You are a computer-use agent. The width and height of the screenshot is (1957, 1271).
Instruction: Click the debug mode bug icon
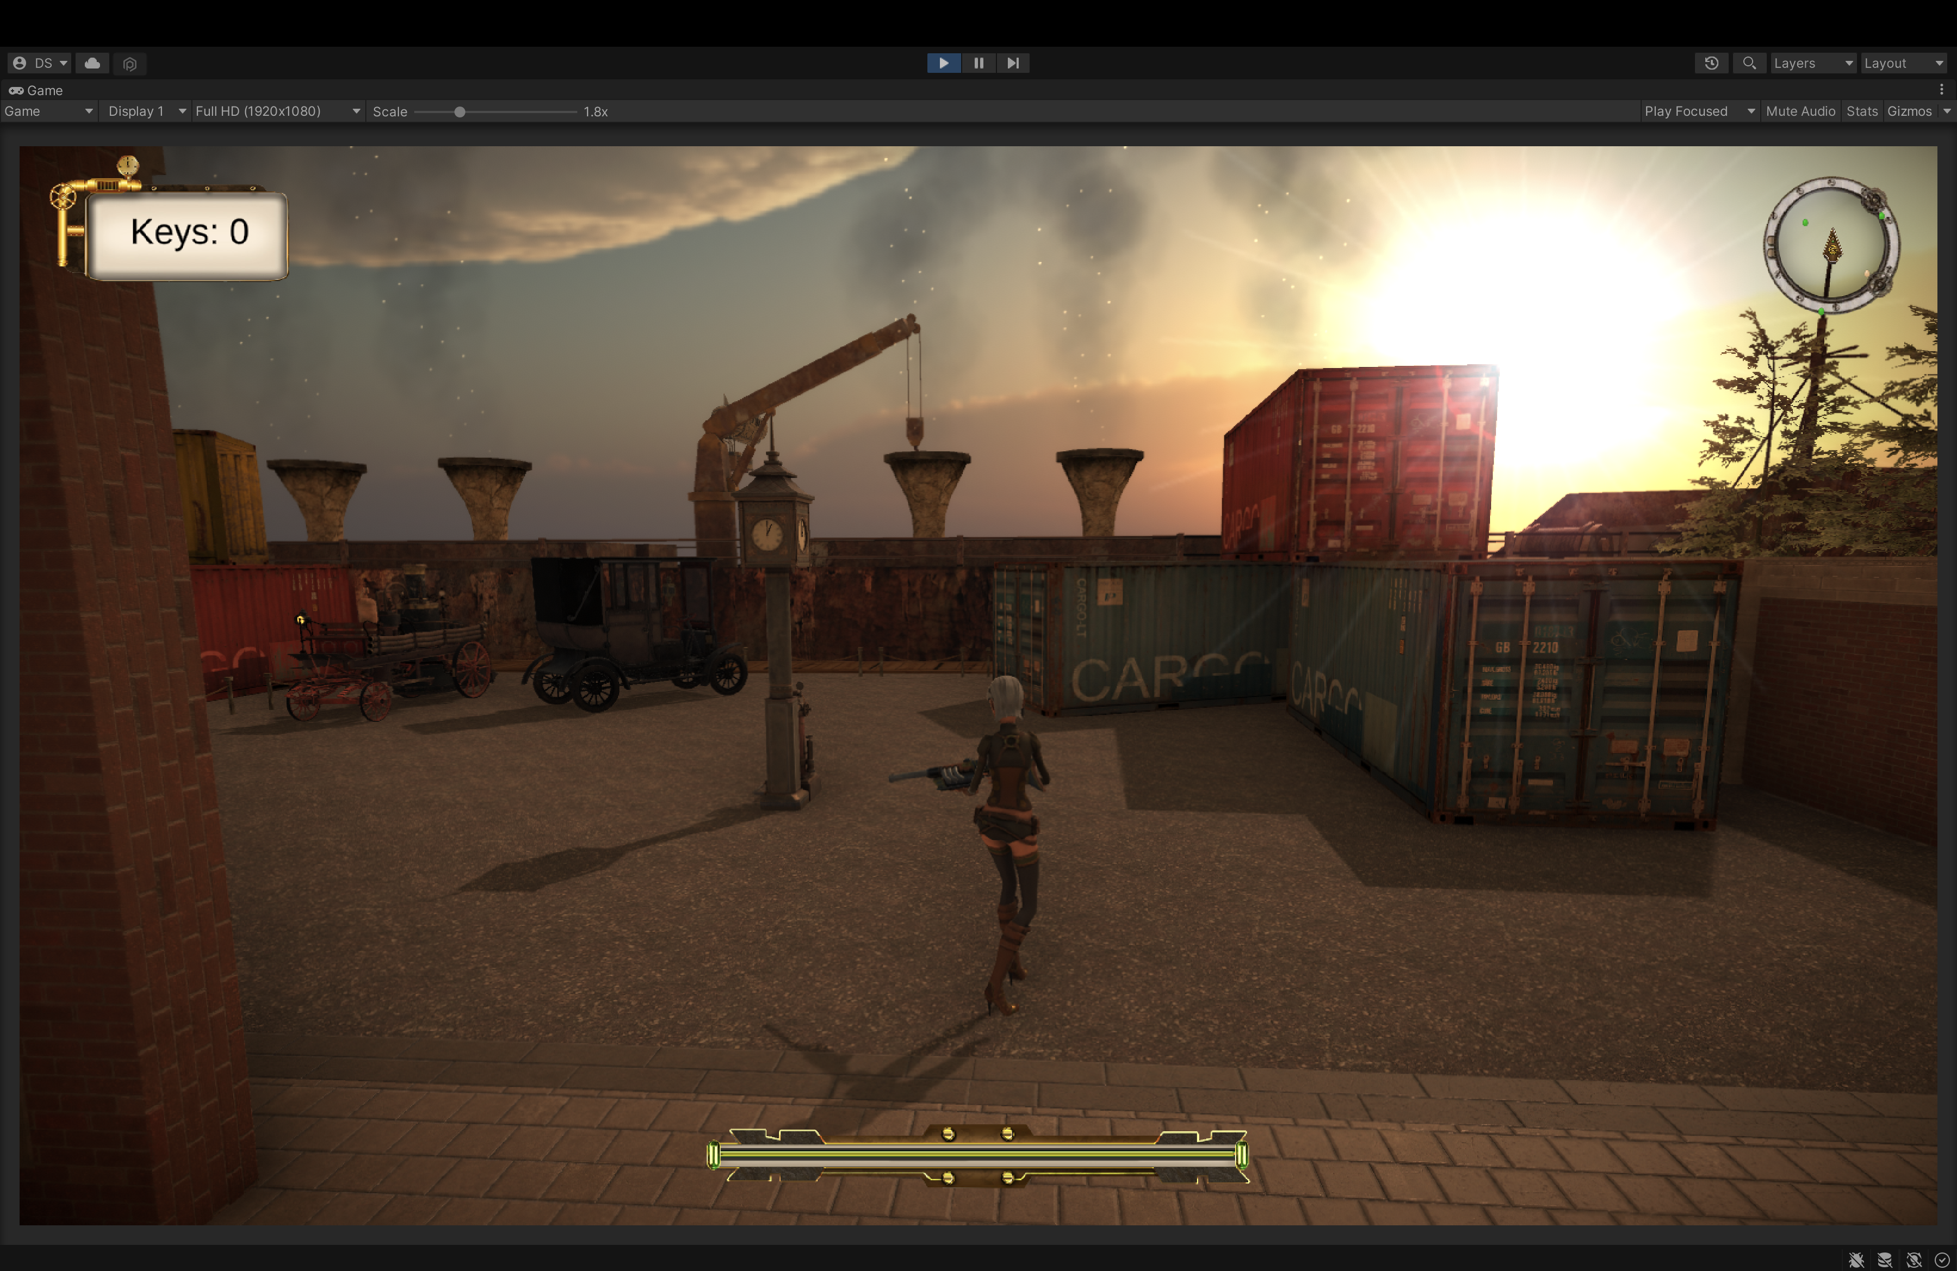[x=1856, y=1260]
